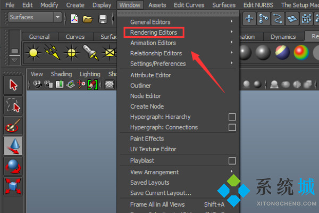Toggle Hypergraph: Hierarchy option box

click(x=232, y=117)
